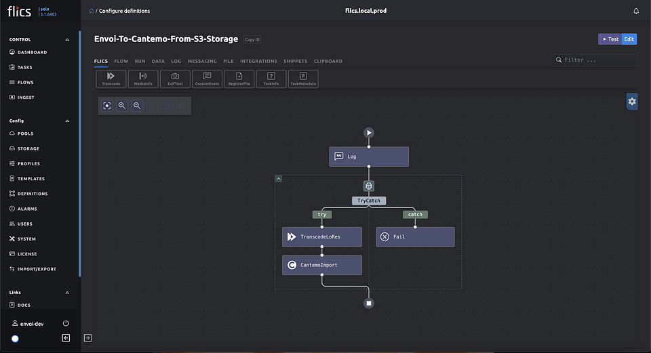Switch to the MESSAGING tab
This screenshot has height=353, width=651.
click(x=202, y=61)
